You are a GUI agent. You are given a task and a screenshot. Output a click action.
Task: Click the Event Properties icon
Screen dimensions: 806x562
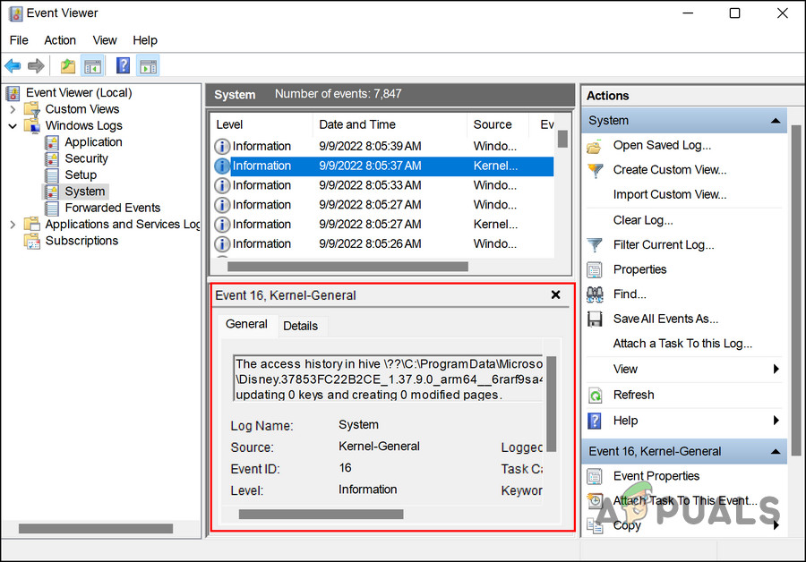(x=595, y=476)
